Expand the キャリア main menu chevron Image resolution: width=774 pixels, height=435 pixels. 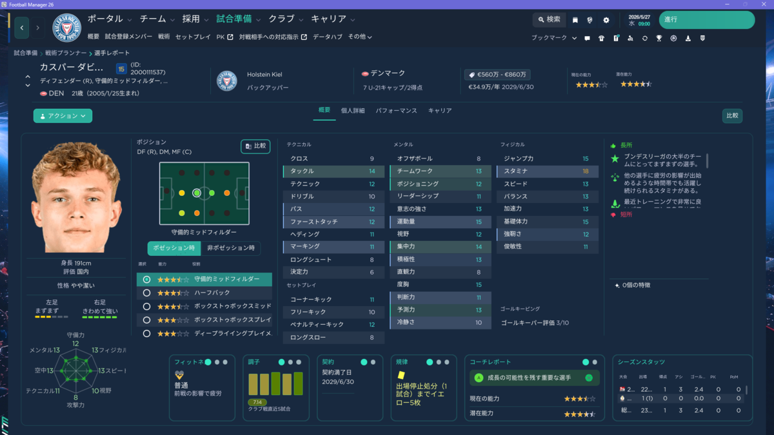coord(353,19)
